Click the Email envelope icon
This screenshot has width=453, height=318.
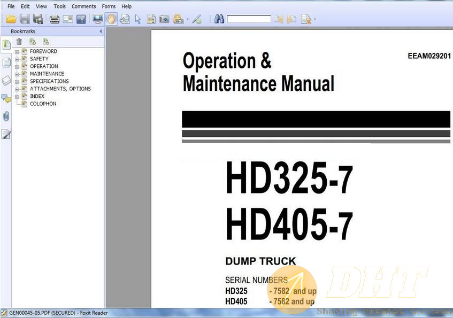[68, 19]
